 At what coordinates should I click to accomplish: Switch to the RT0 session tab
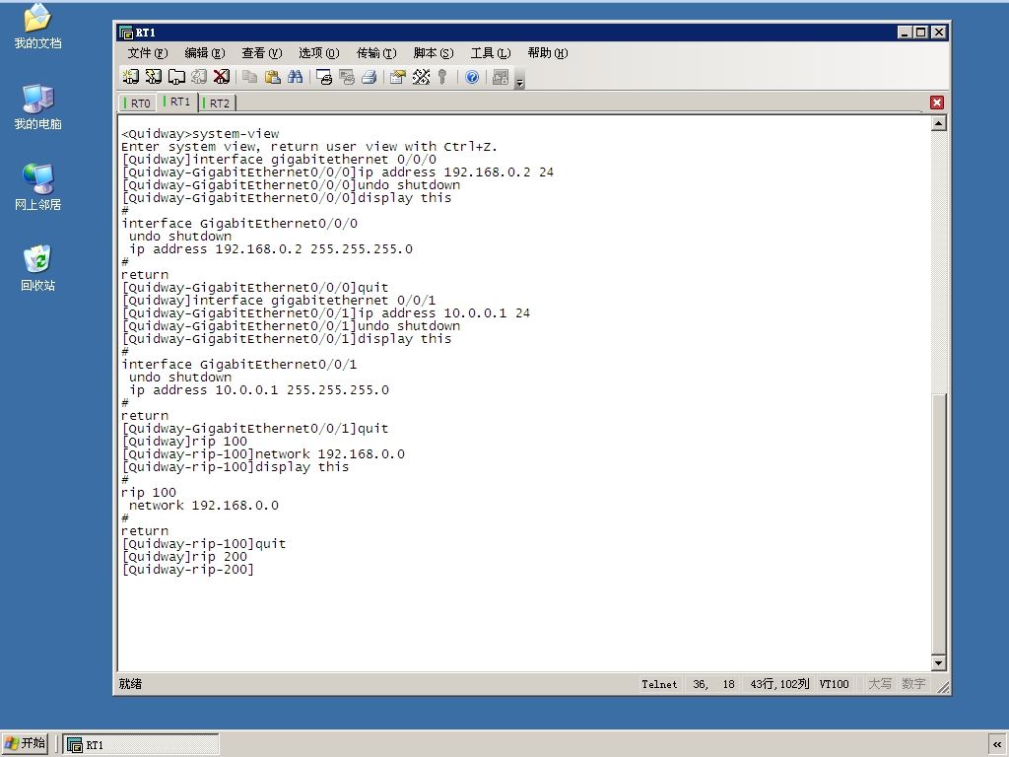(x=138, y=103)
